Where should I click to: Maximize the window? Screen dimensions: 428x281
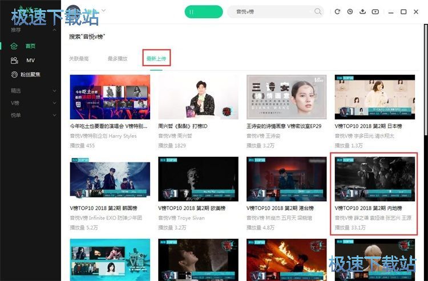coord(403,12)
